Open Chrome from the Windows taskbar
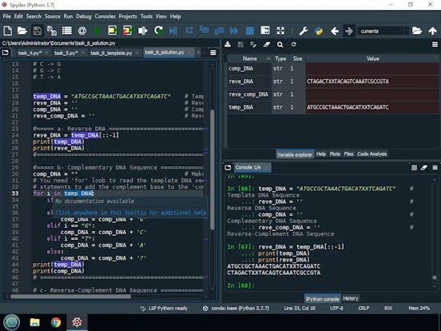 [56, 322]
